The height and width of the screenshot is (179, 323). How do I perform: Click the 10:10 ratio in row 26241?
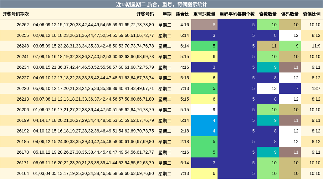pos(315,57)
